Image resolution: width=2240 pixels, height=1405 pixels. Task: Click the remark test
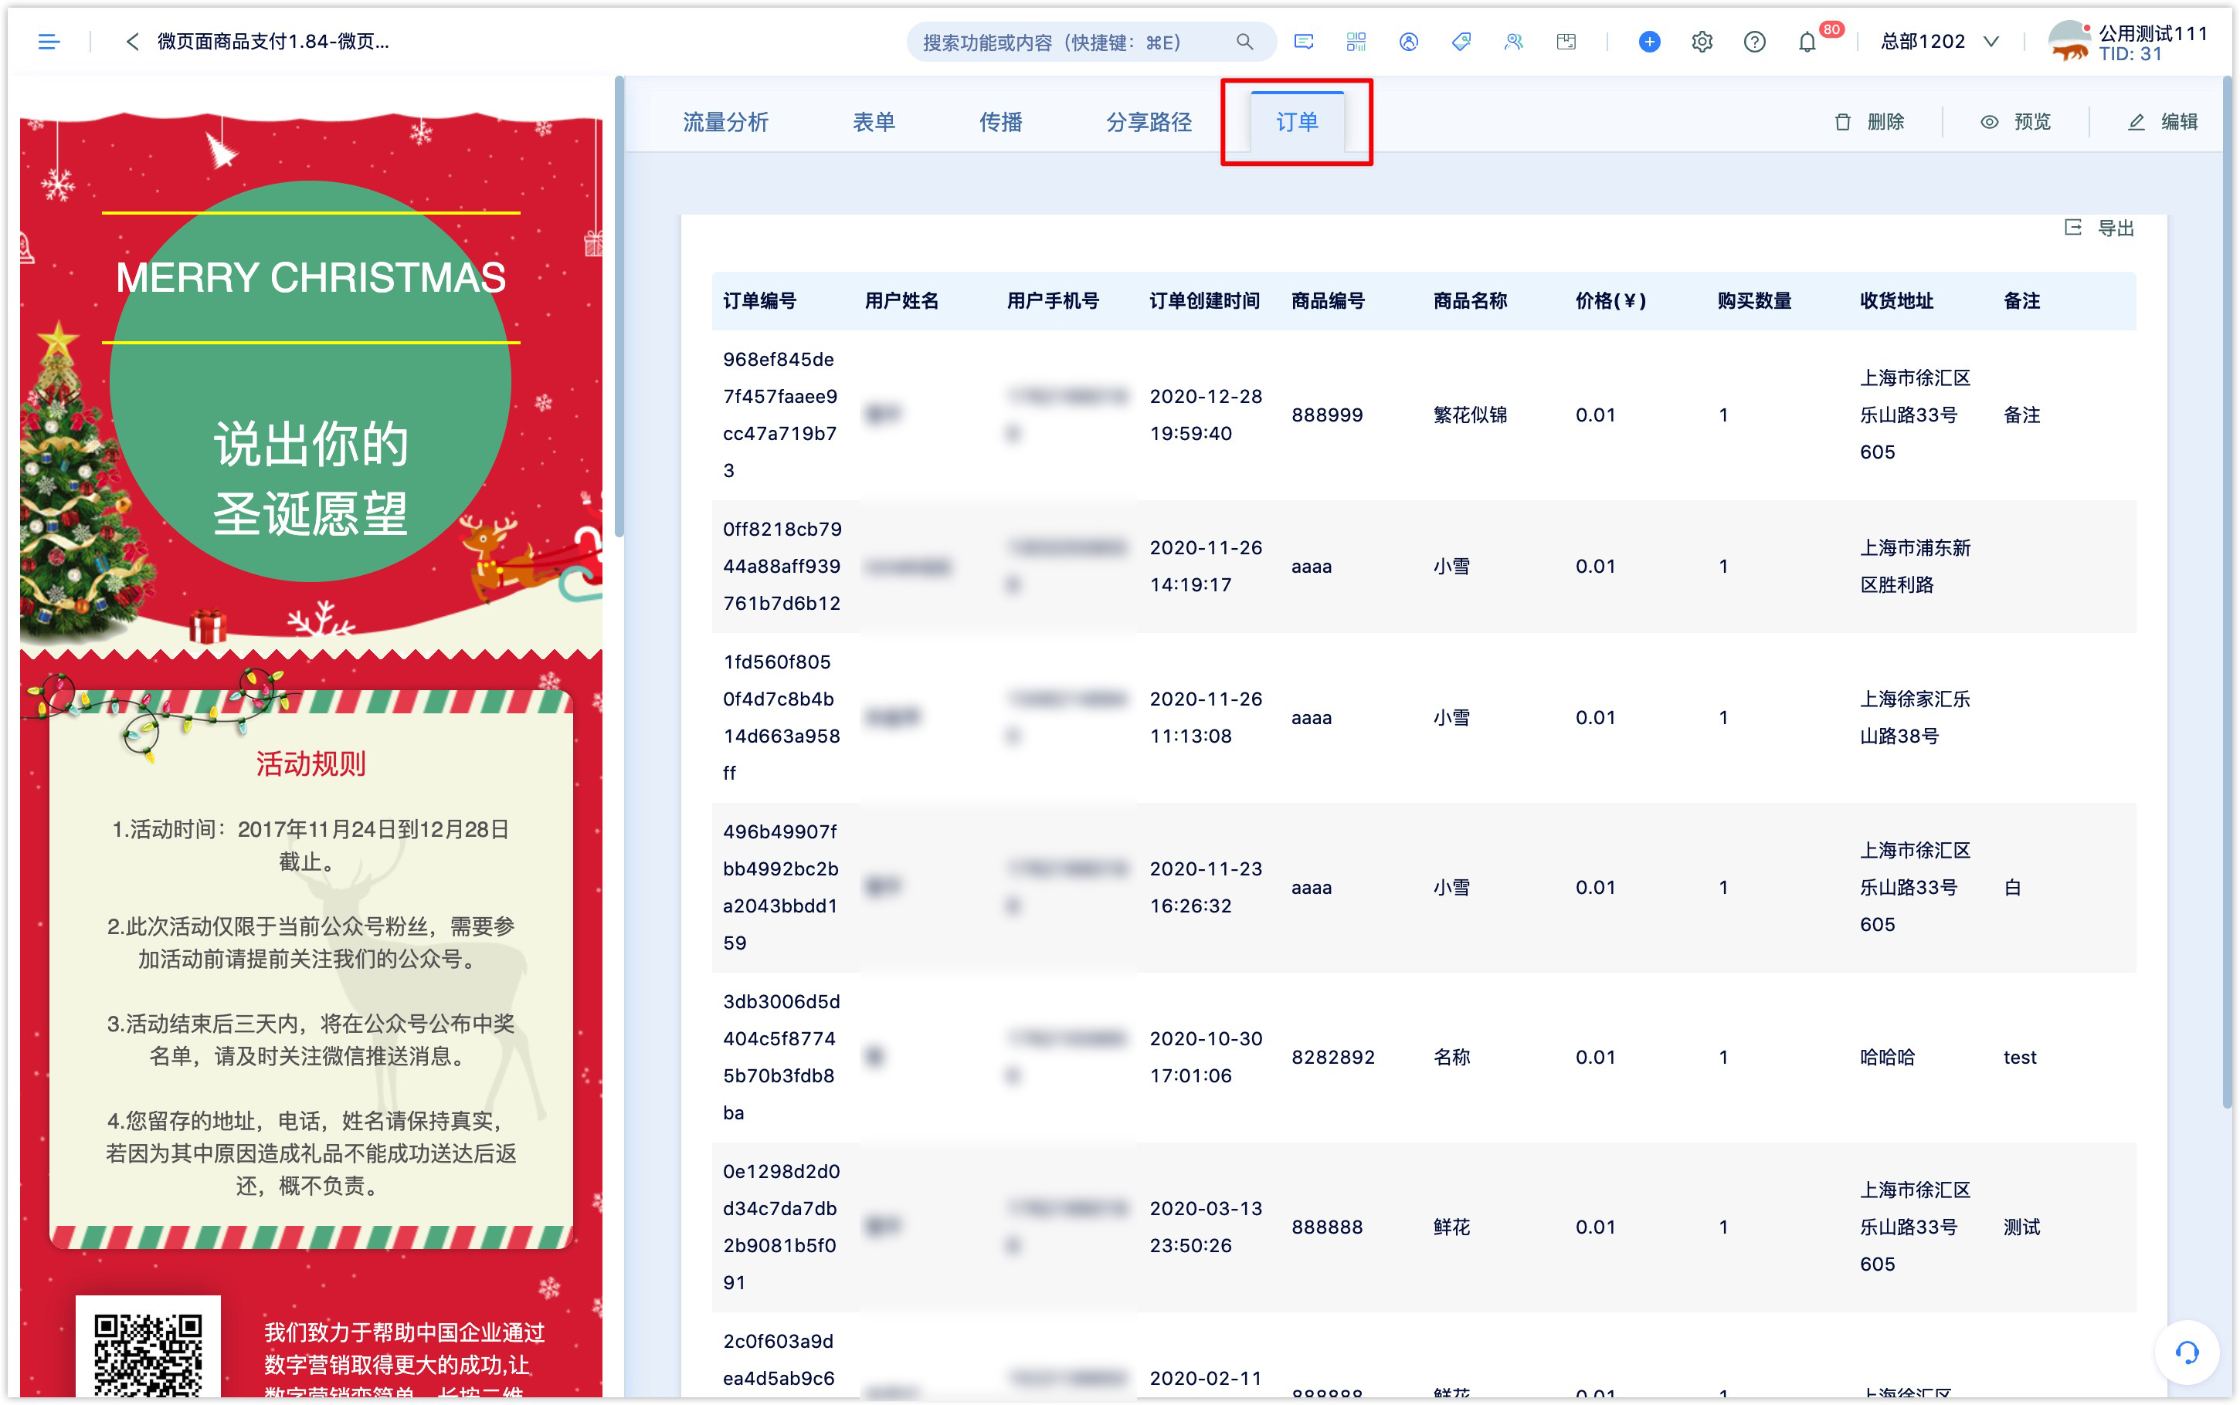2020,1058
